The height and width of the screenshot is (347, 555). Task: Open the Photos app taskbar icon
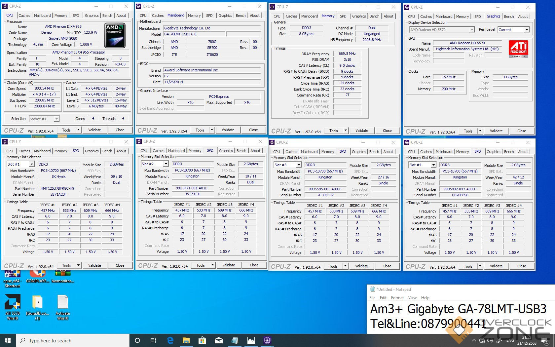(251, 340)
